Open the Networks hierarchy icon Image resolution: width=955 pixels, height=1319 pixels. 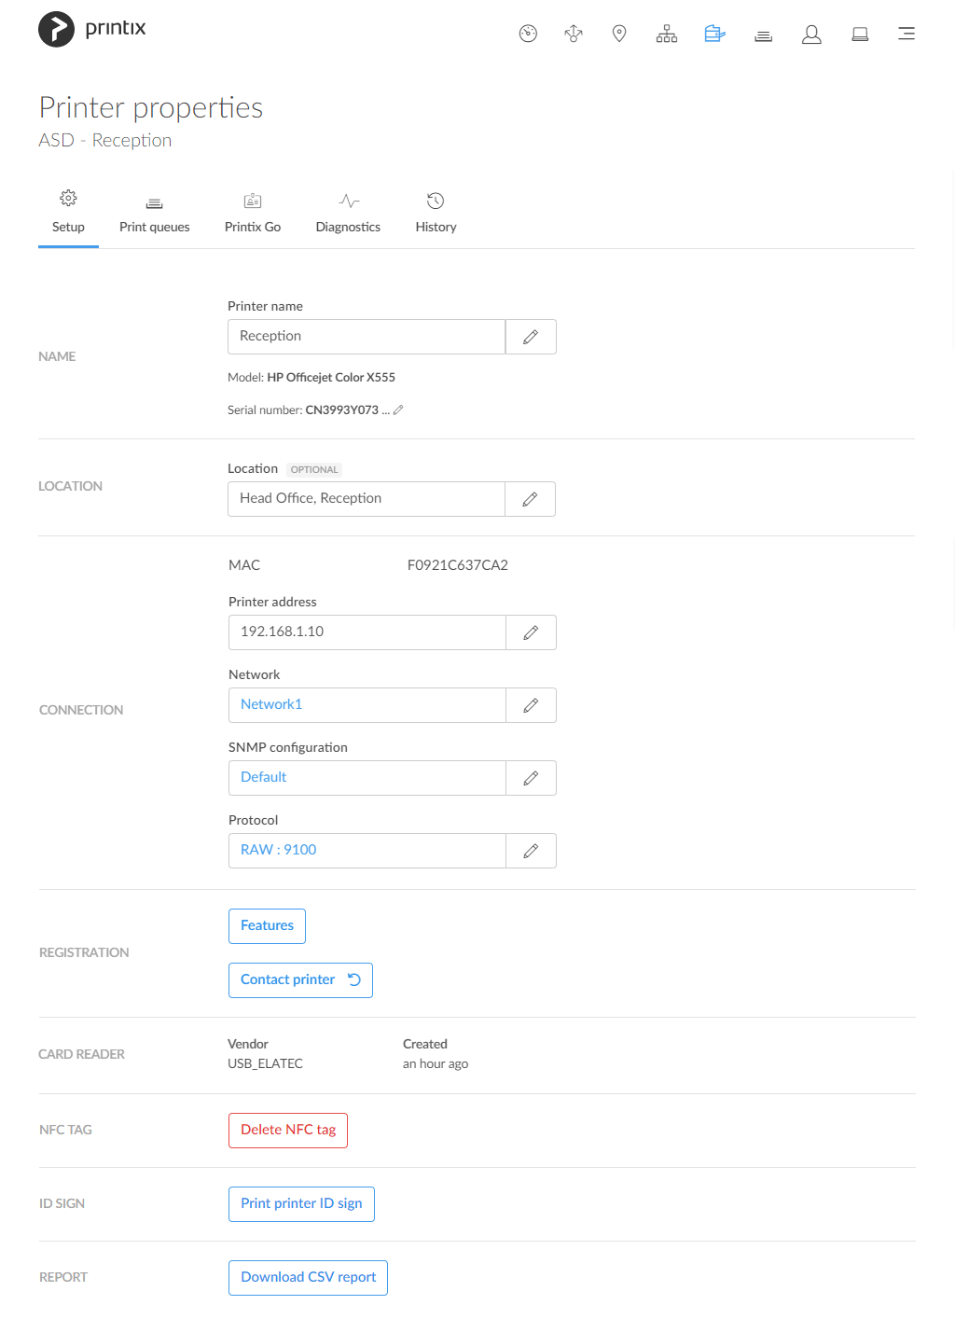click(667, 35)
